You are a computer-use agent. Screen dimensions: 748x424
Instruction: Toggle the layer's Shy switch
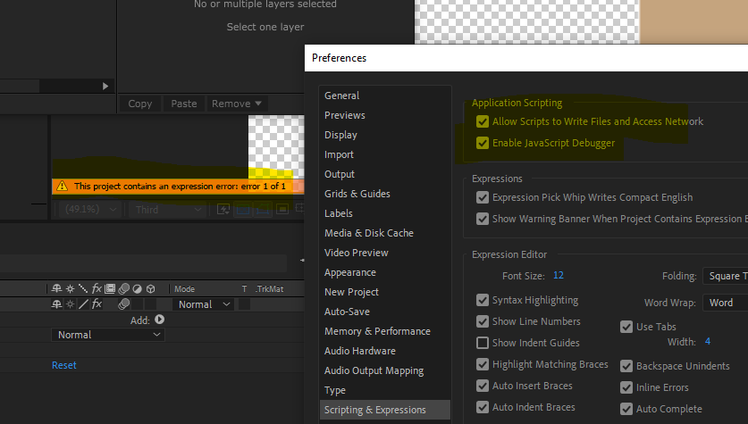pyautogui.click(x=57, y=304)
